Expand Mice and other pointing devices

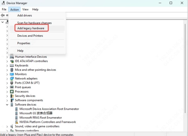pyautogui.click(x=7, y=70)
